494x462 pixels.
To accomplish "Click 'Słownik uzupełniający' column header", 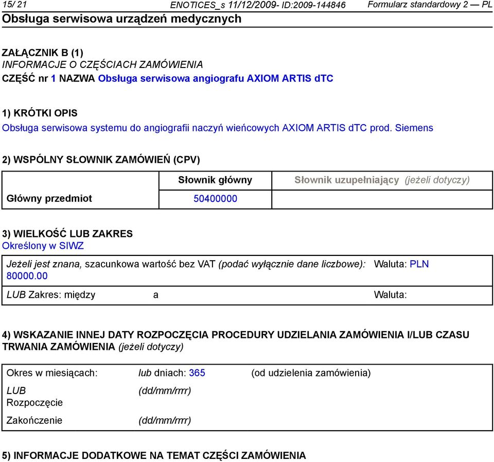I will point(382,180).
